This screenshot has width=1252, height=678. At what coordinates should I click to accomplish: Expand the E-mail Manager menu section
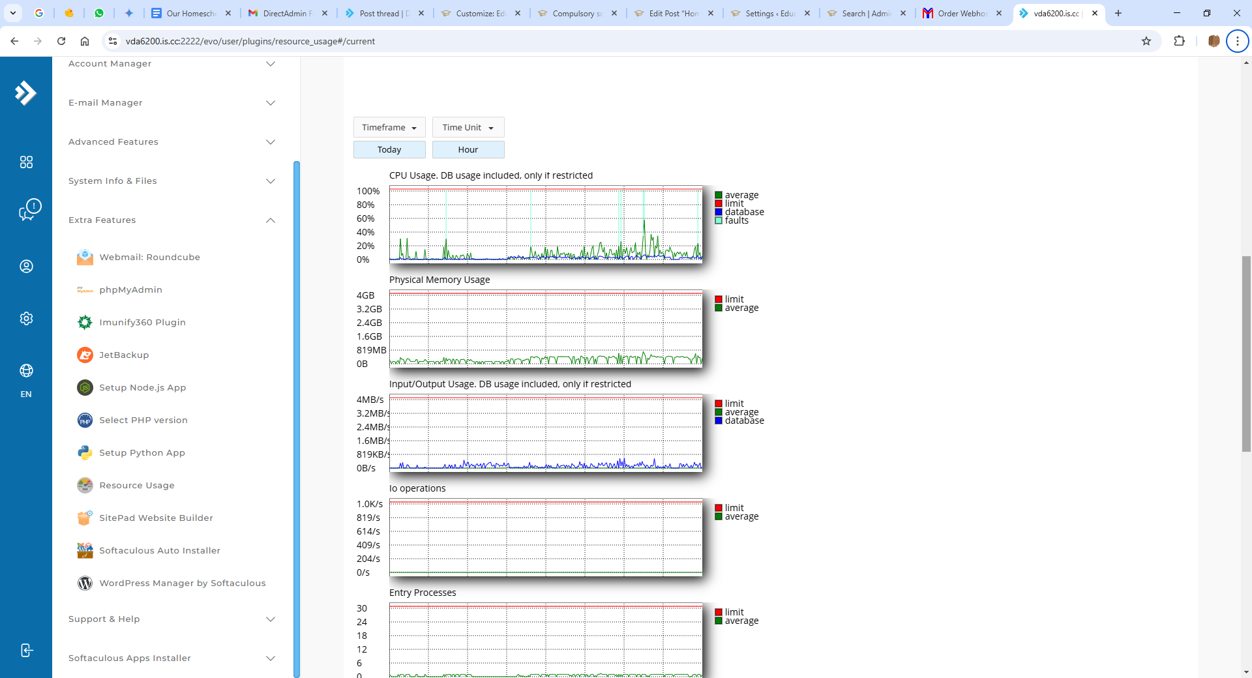(173, 103)
